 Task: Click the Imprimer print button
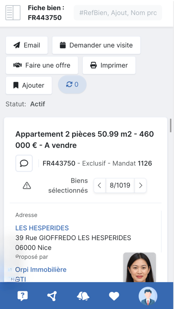[109, 65]
